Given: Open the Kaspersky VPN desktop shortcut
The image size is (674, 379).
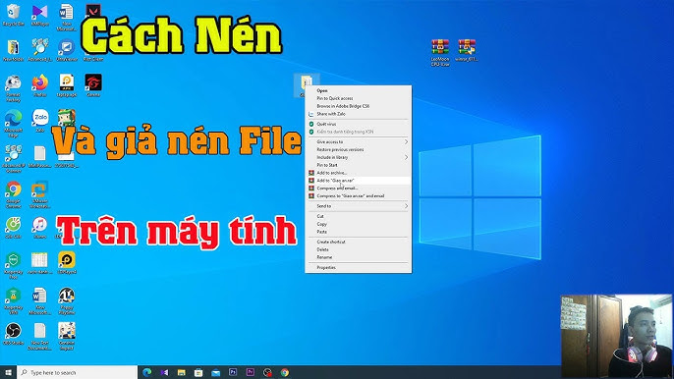Looking at the screenshot, I should (x=14, y=300).
